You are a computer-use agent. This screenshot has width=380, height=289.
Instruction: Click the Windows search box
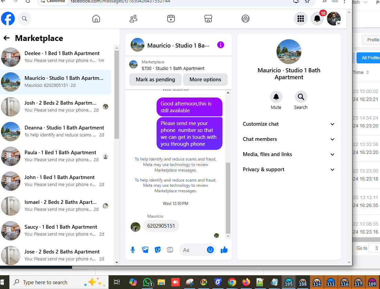coord(59,282)
